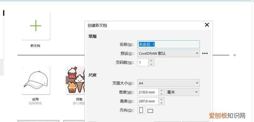
Task: Open the 页面大小 A4 dropdown
Action: pyautogui.click(x=168, y=83)
